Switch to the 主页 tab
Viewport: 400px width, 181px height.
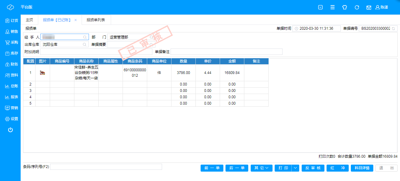click(x=29, y=20)
